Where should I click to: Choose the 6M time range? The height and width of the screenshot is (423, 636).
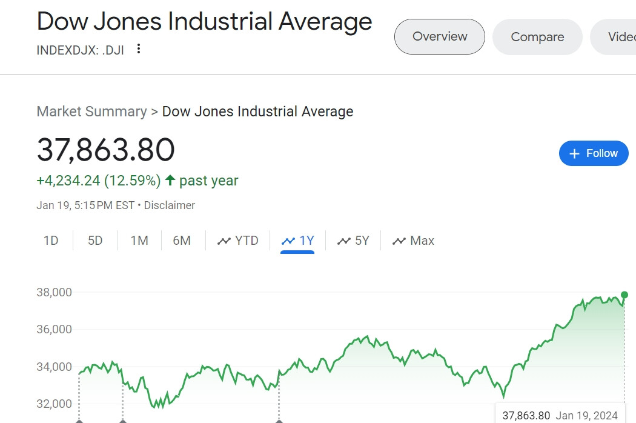pyautogui.click(x=182, y=241)
